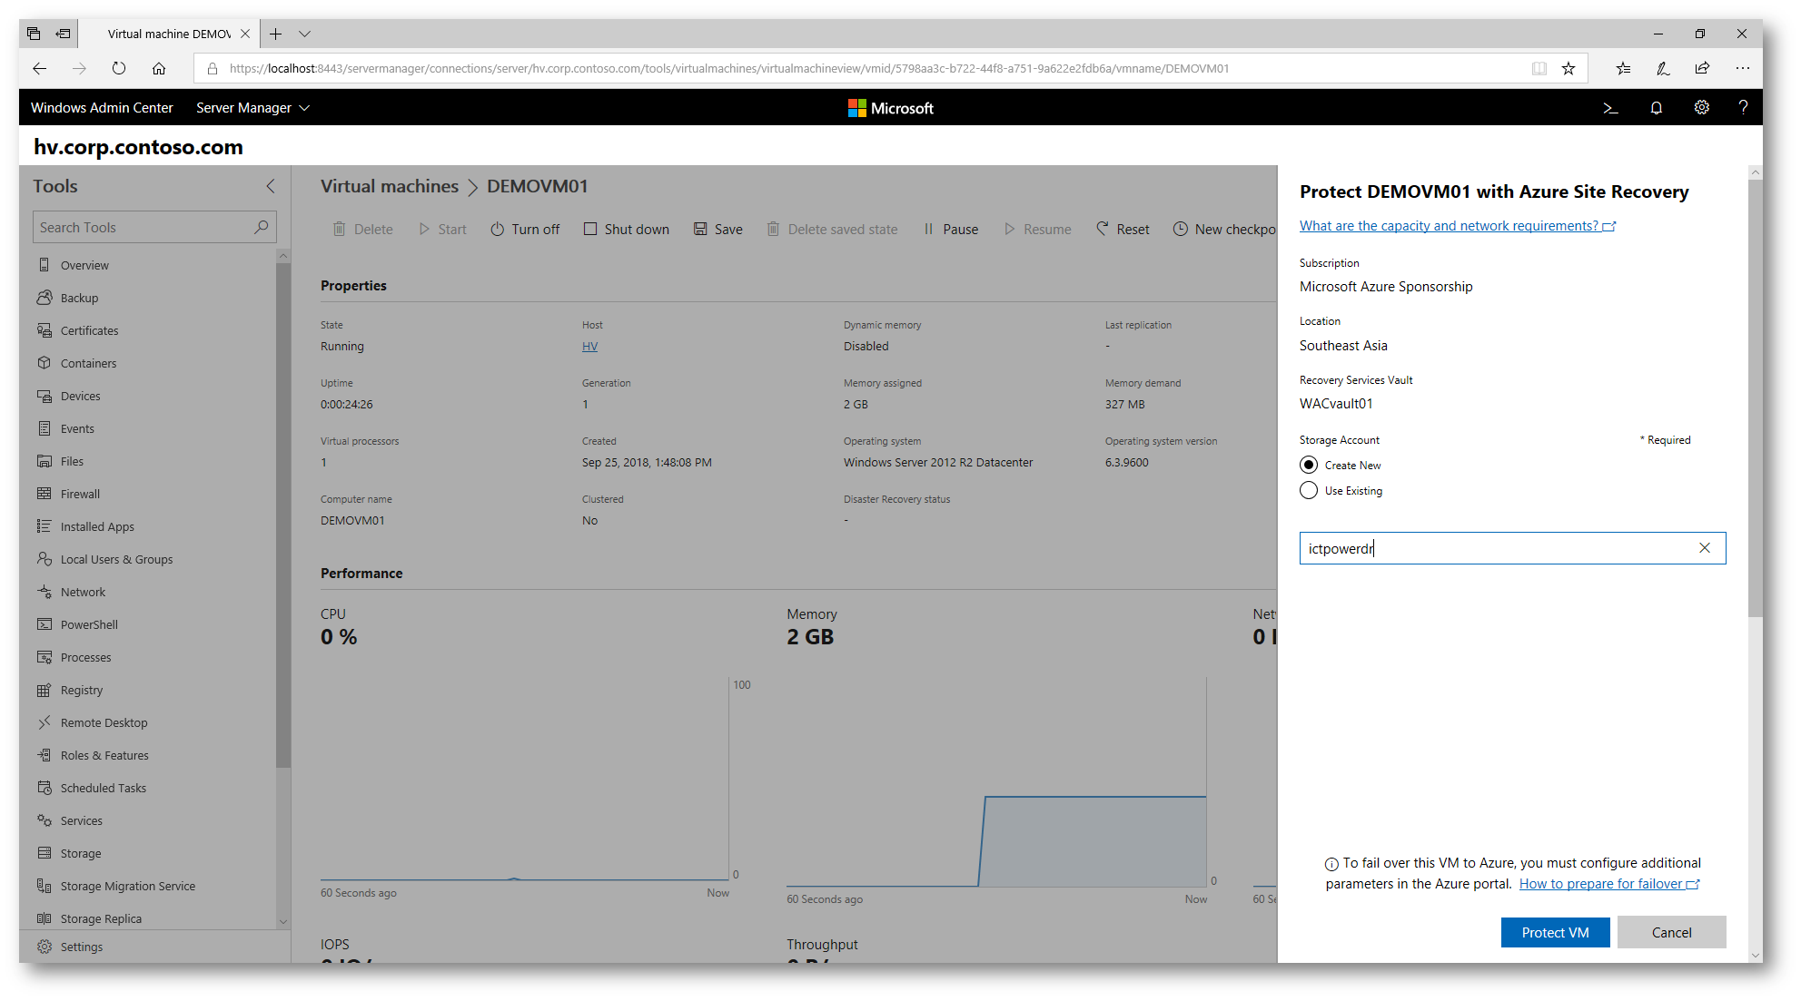Click Turn off in VM toolbar
Screen dimensions: 1801x1001
(x=525, y=229)
